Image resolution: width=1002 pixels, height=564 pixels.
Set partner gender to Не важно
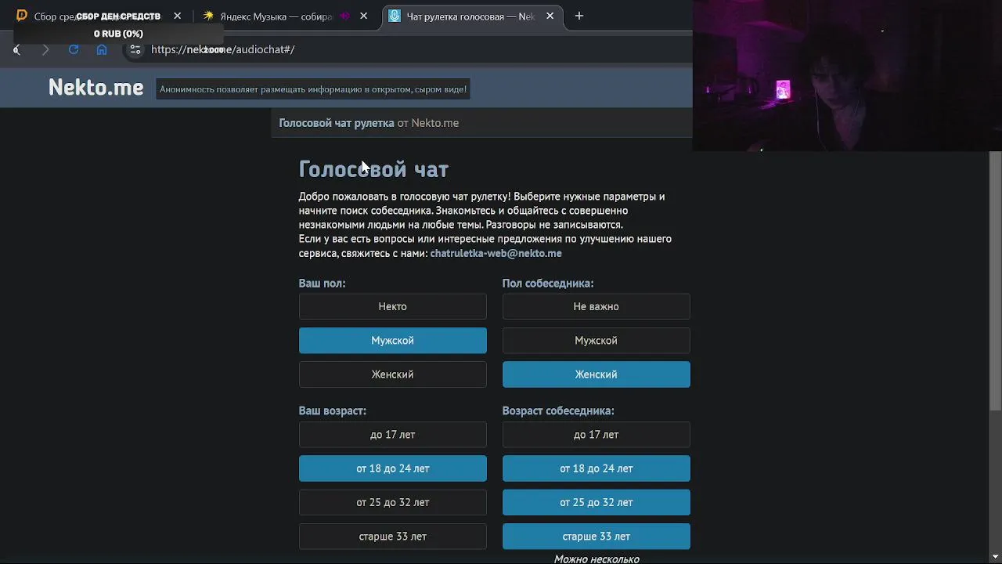pos(597,306)
